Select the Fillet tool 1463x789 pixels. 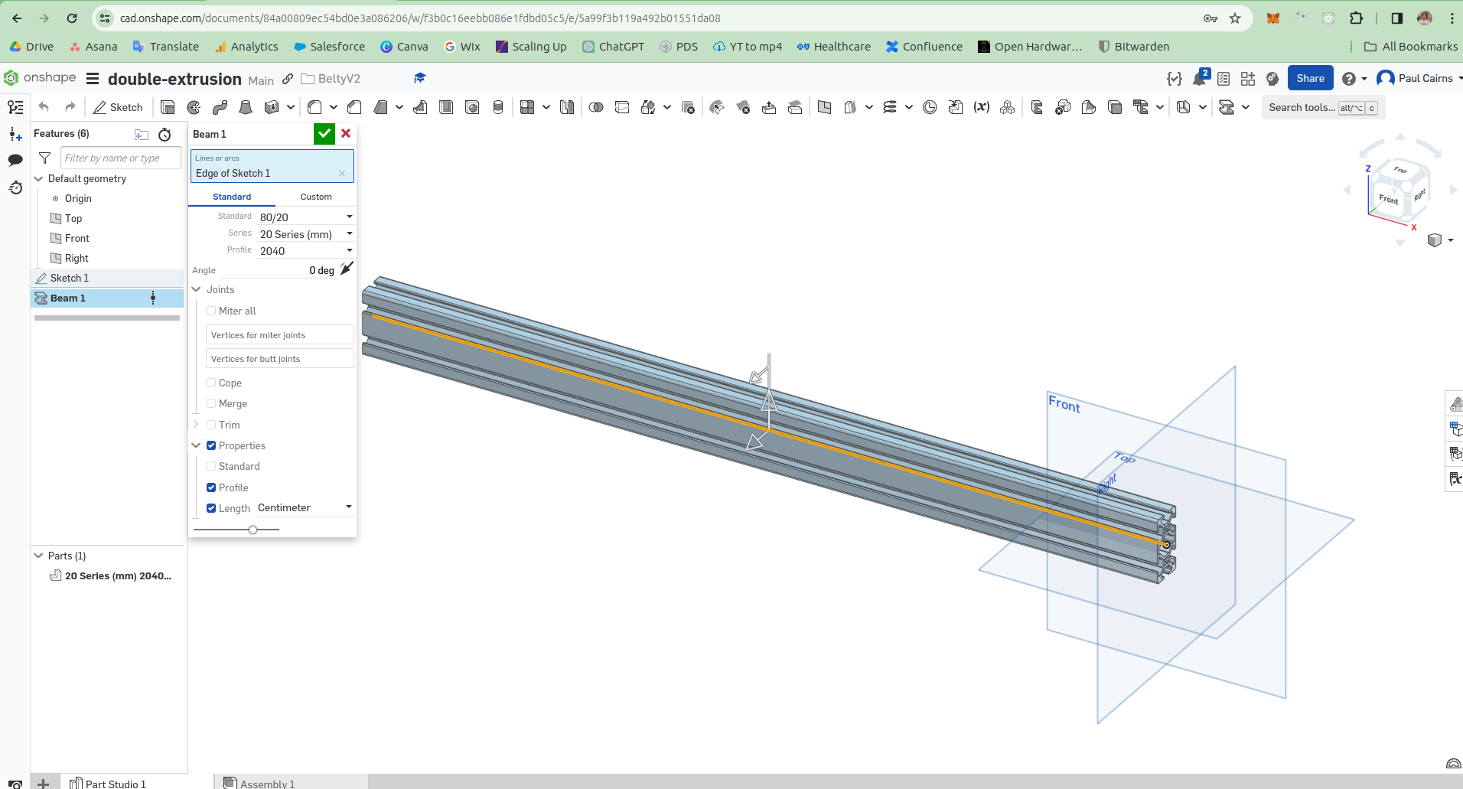coord(314,107)
